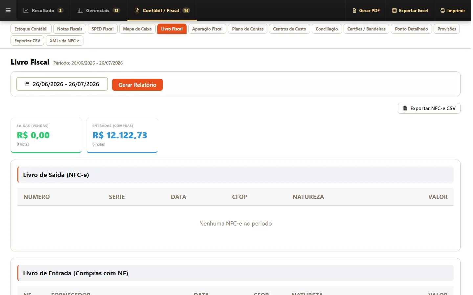Open the XMLs da NFC-e sub-tab
Screen dimensions: 473x295
point(64,41)
